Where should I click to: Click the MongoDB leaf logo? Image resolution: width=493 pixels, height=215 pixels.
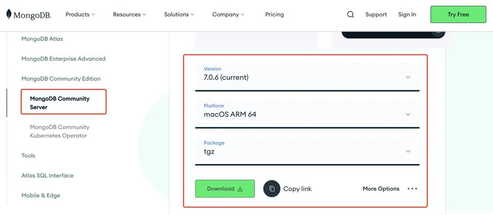9,15
